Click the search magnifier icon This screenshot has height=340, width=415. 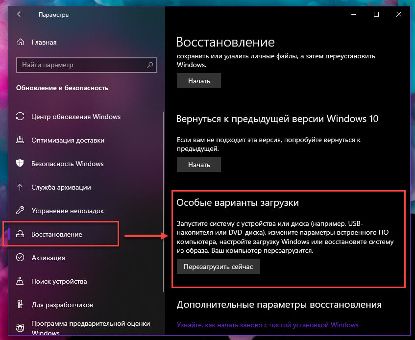[x=150, y=65]
